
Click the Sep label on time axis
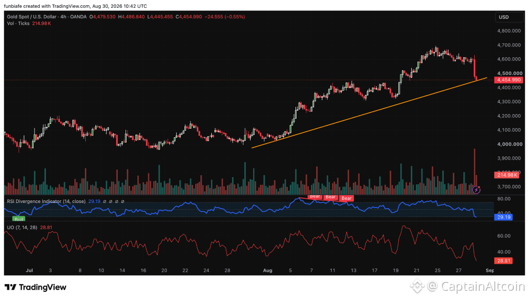[490, 271]
